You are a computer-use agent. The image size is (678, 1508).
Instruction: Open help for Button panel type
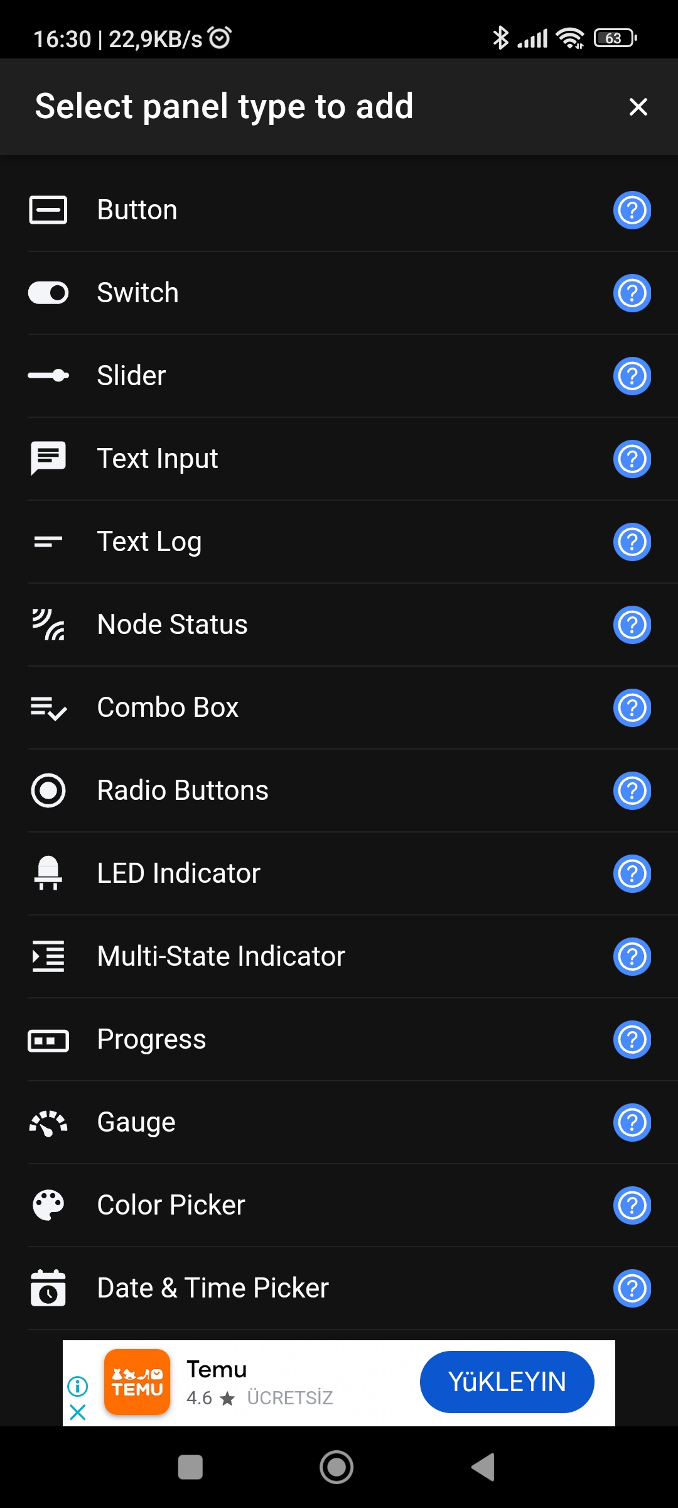point(632,210)
